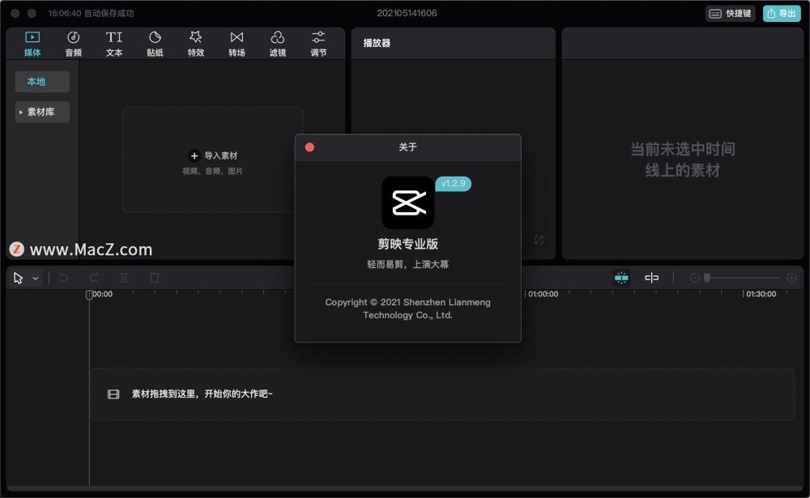
Task: Click the v1.2.9 version badge
Action: coord(453,183)
